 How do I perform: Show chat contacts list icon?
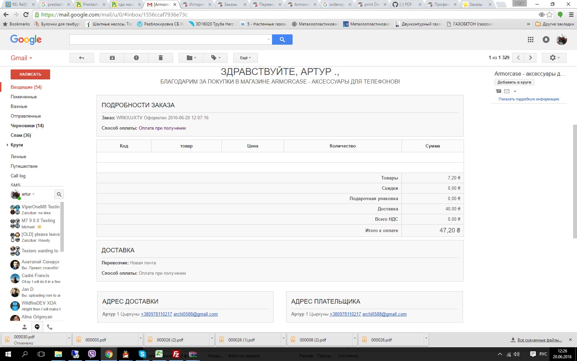(x=24, y=327)
